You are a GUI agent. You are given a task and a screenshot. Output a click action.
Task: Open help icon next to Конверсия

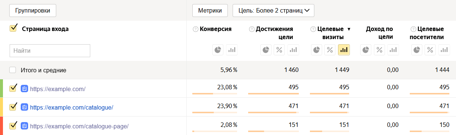pos(196,29)
